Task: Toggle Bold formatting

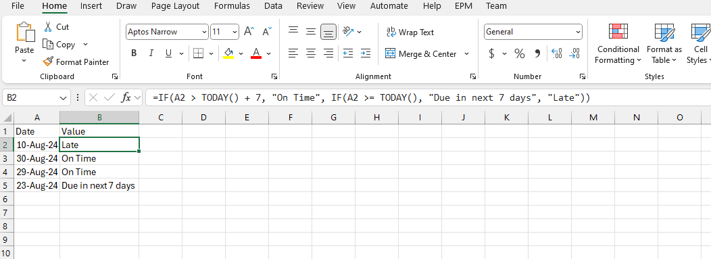Action: (x=134, y=53)
